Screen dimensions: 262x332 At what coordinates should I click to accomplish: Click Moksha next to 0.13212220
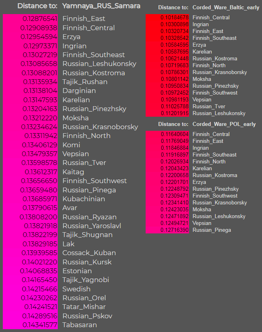[x=75, y=118]
